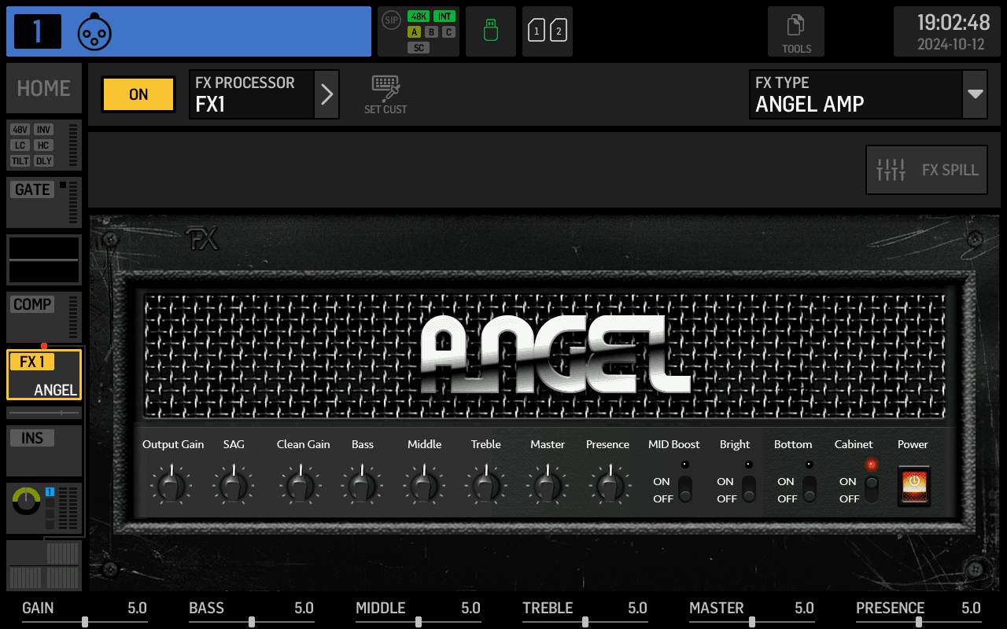Click the C scene indicator
Viewport: 1007px width, 629px height.
point(448,32)
